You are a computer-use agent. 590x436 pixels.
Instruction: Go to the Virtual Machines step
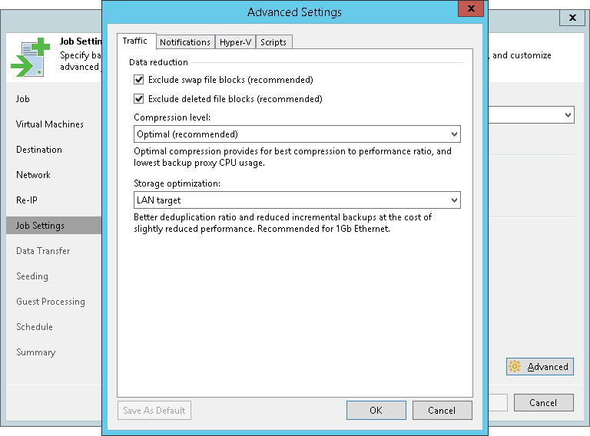click(x=50, y=124)
